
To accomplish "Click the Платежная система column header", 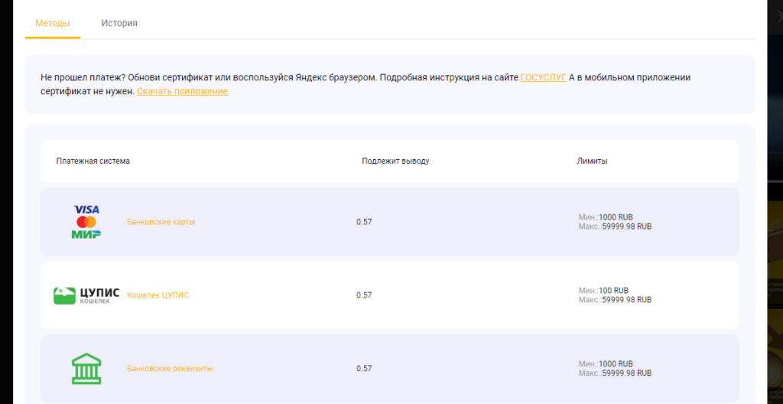I will click(x=93, y=161).
